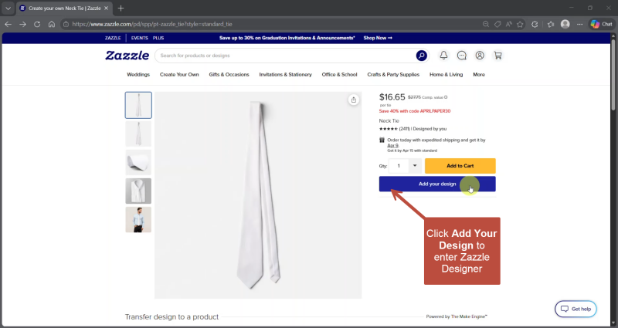The height and width of the screenshot is (328, 618).
Task: Click the share icon on product image
Action: (354, 100)
